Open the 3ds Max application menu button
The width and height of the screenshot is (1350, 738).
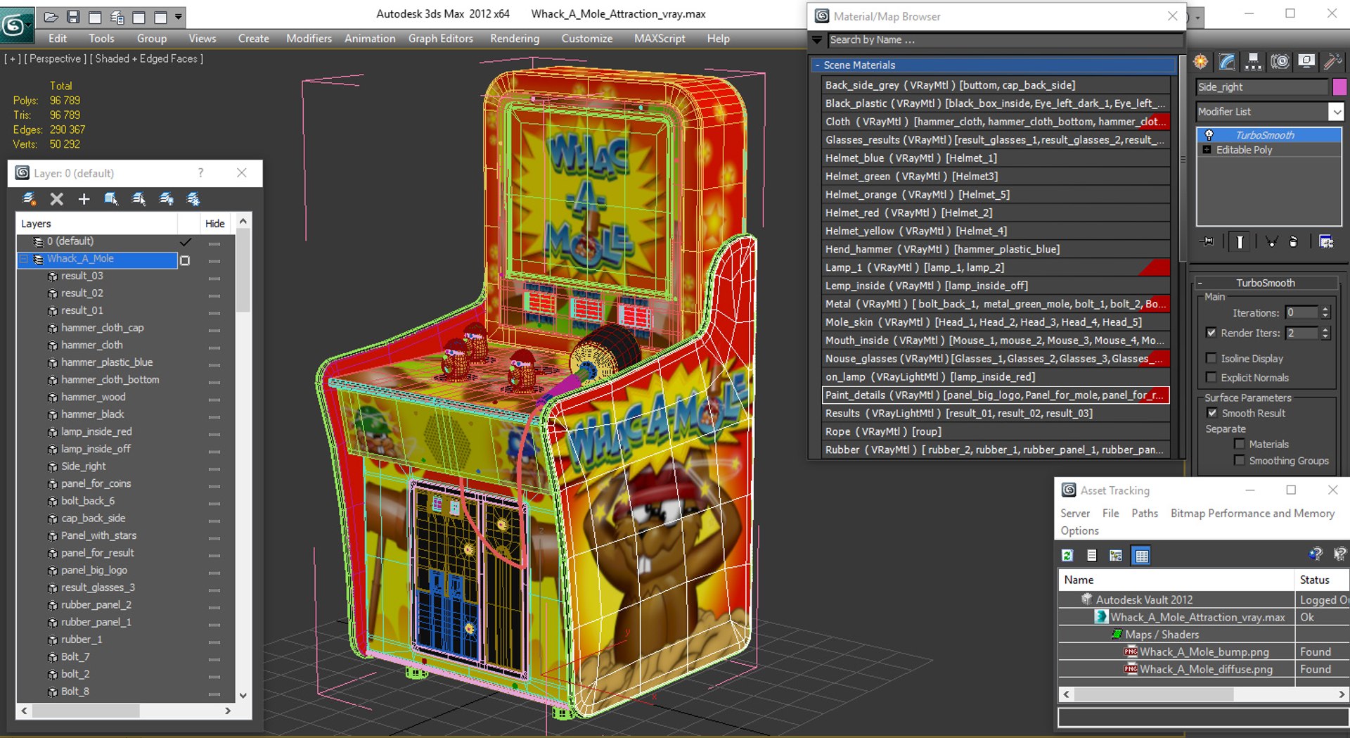[x=15, y=24]
